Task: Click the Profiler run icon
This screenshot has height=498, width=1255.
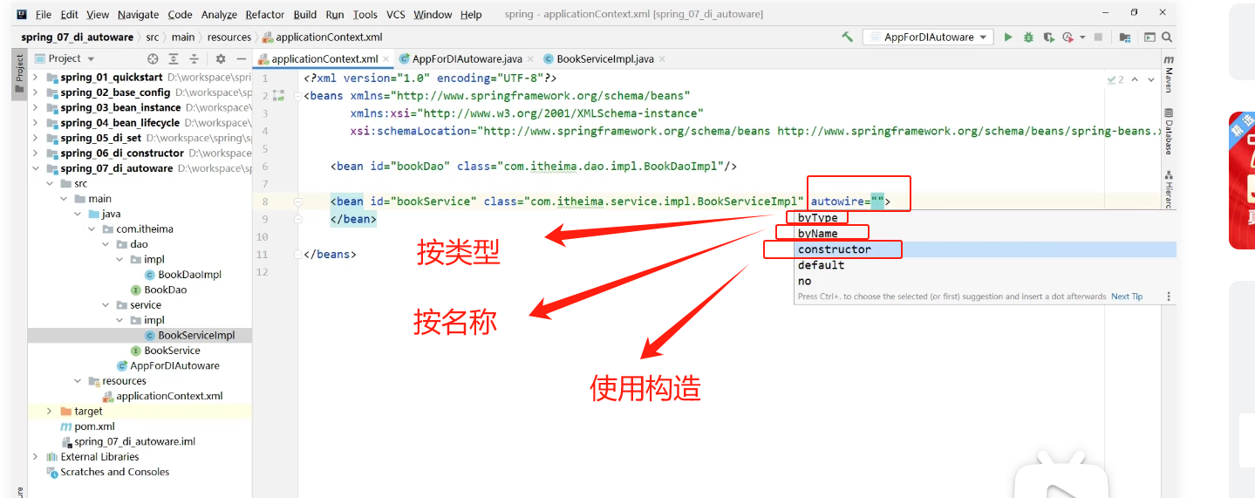Action: click(x=1068, y=38)
